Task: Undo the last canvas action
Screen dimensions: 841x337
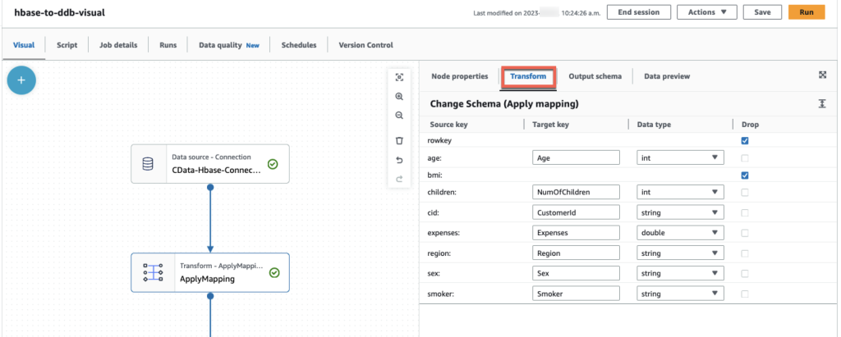Action: (399, 160)
